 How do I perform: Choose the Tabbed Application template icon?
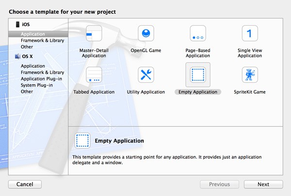(94, 75)
